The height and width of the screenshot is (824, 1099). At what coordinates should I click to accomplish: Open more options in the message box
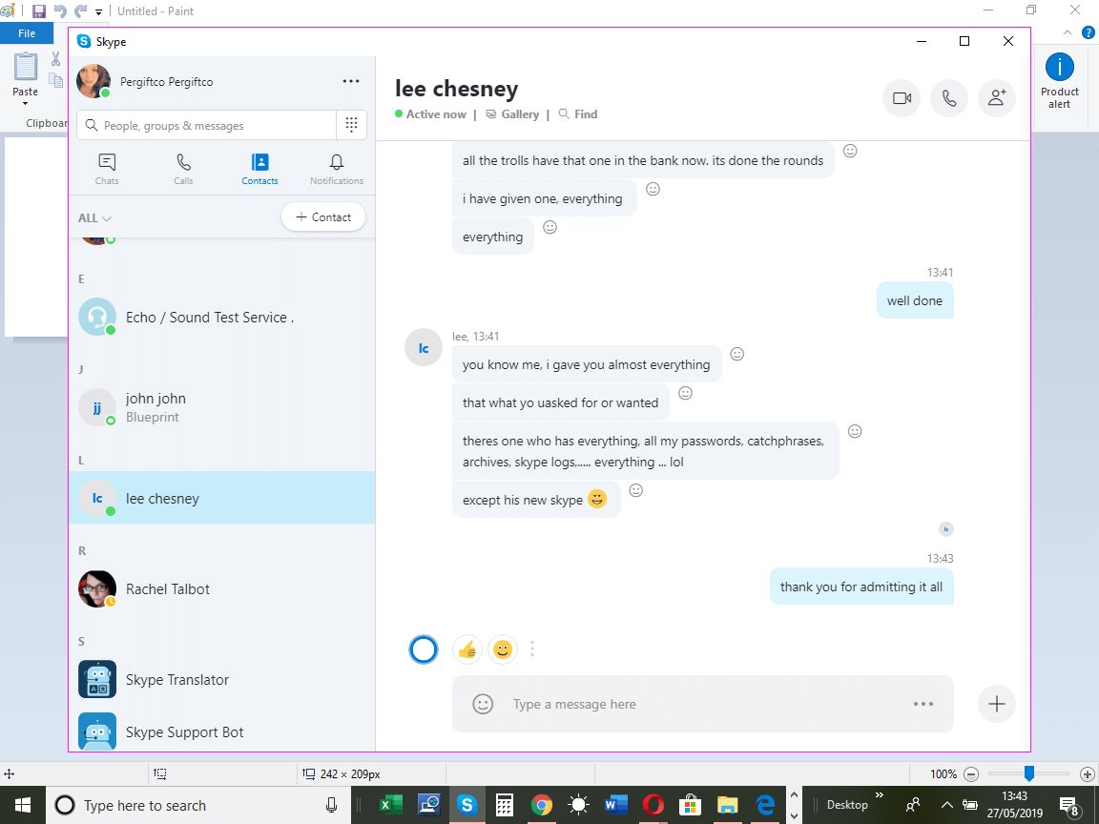click(923, 704)
